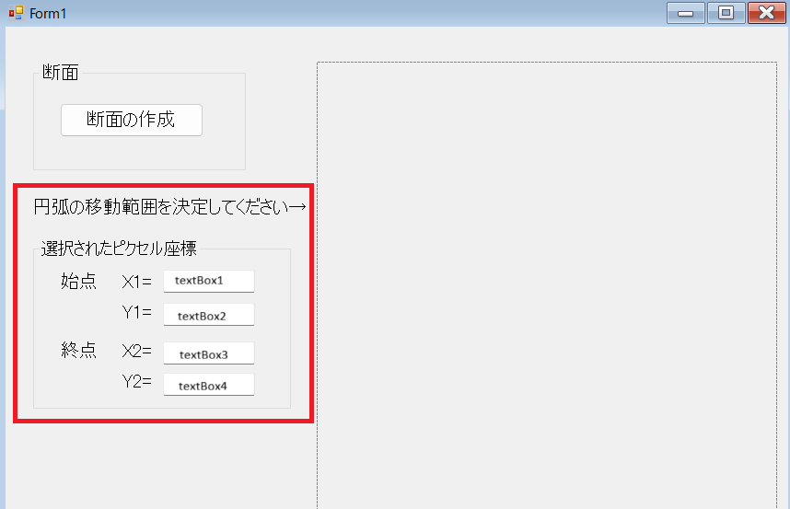The image size is (790, 509).
Task: Select the textBox3 field for X2
Action: 208,354
